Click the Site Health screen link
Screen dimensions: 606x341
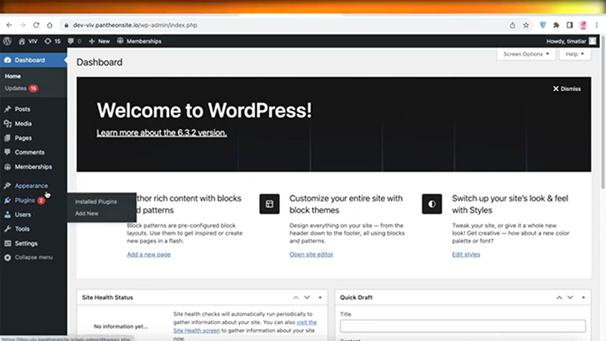[197, 331]
